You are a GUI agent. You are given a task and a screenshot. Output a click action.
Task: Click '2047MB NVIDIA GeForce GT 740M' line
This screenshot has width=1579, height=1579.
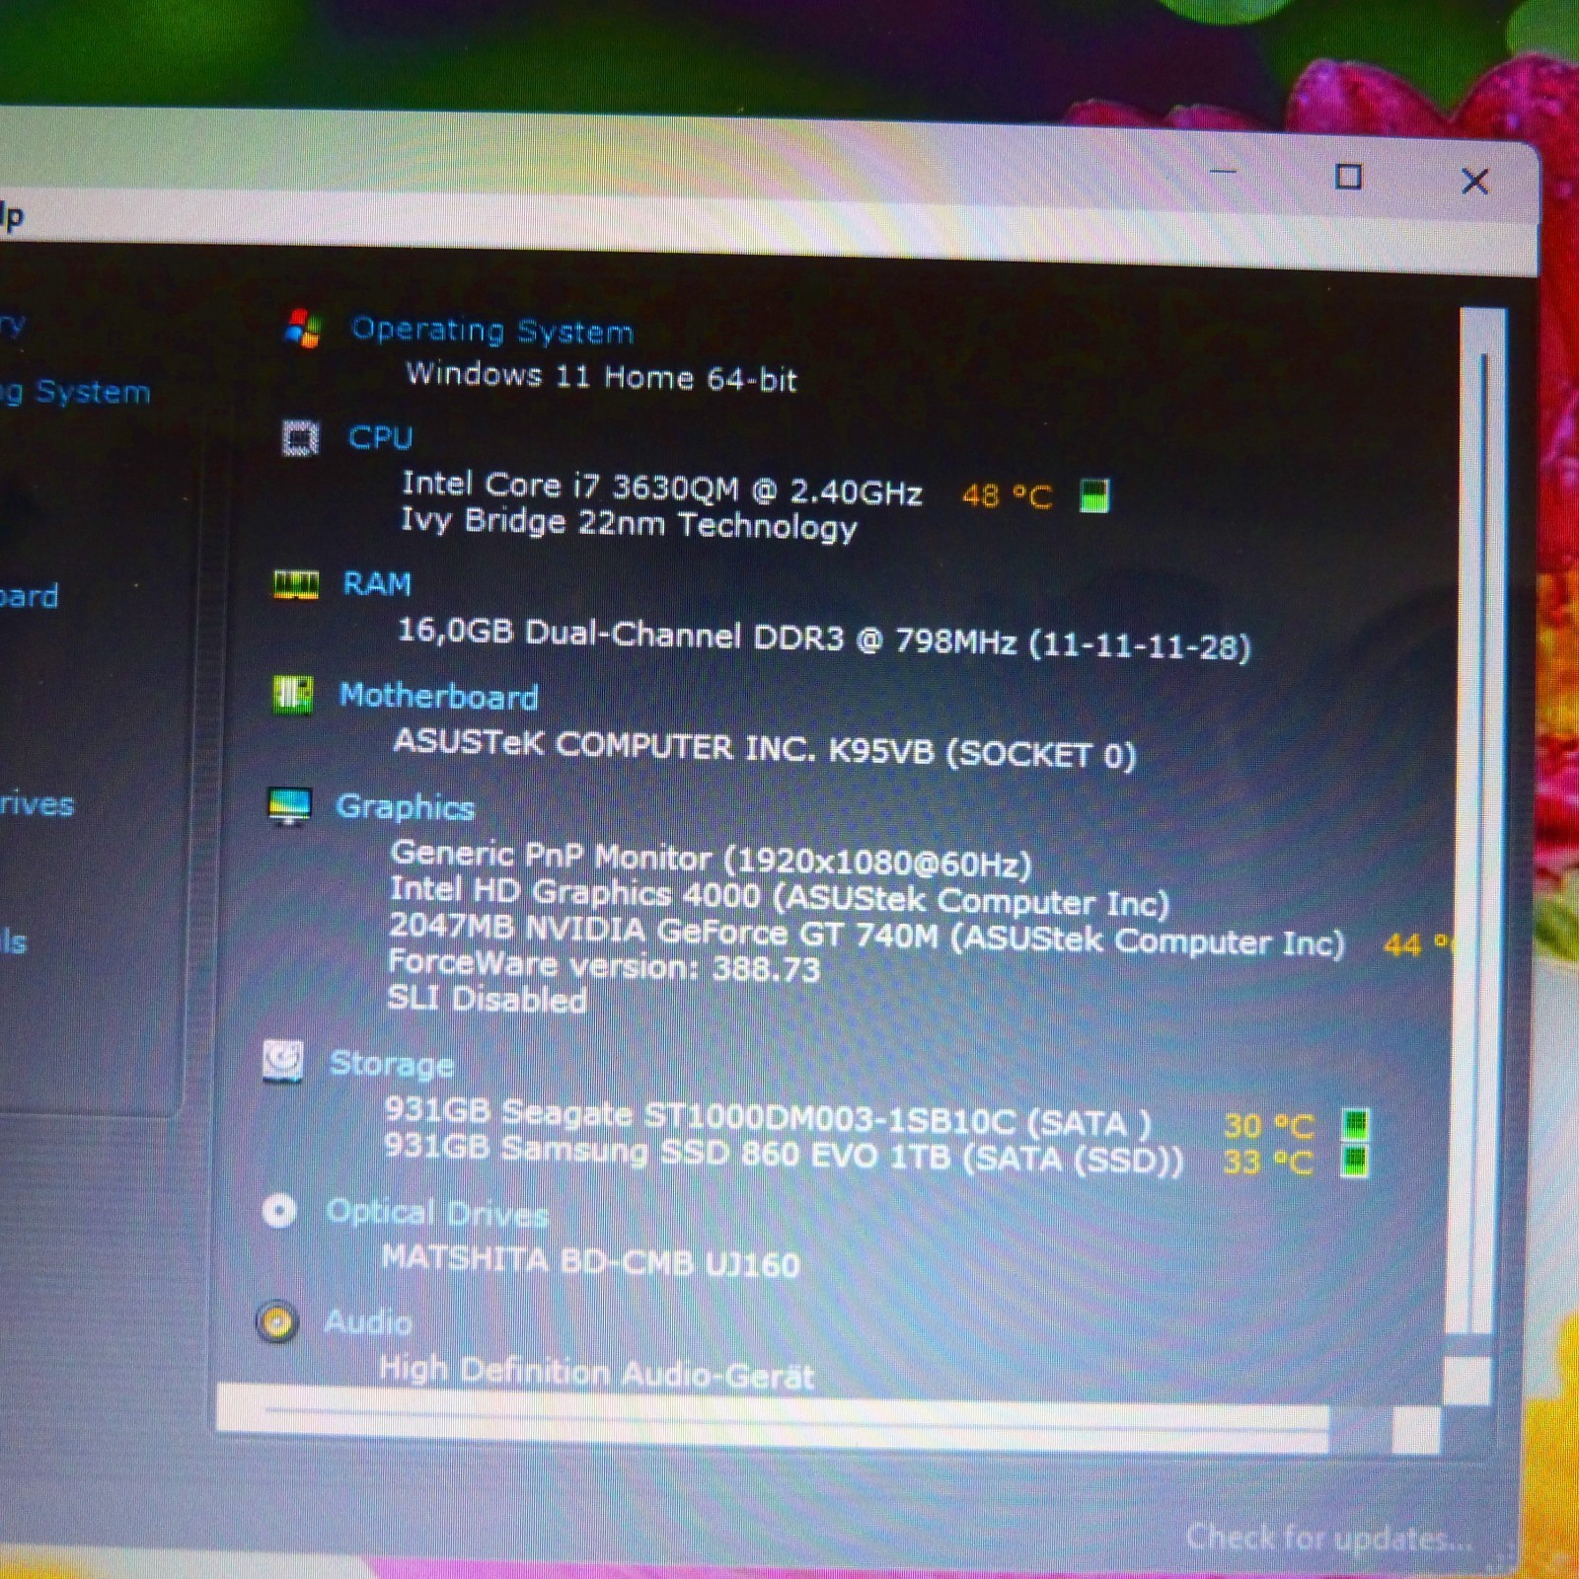coord(663,932)
